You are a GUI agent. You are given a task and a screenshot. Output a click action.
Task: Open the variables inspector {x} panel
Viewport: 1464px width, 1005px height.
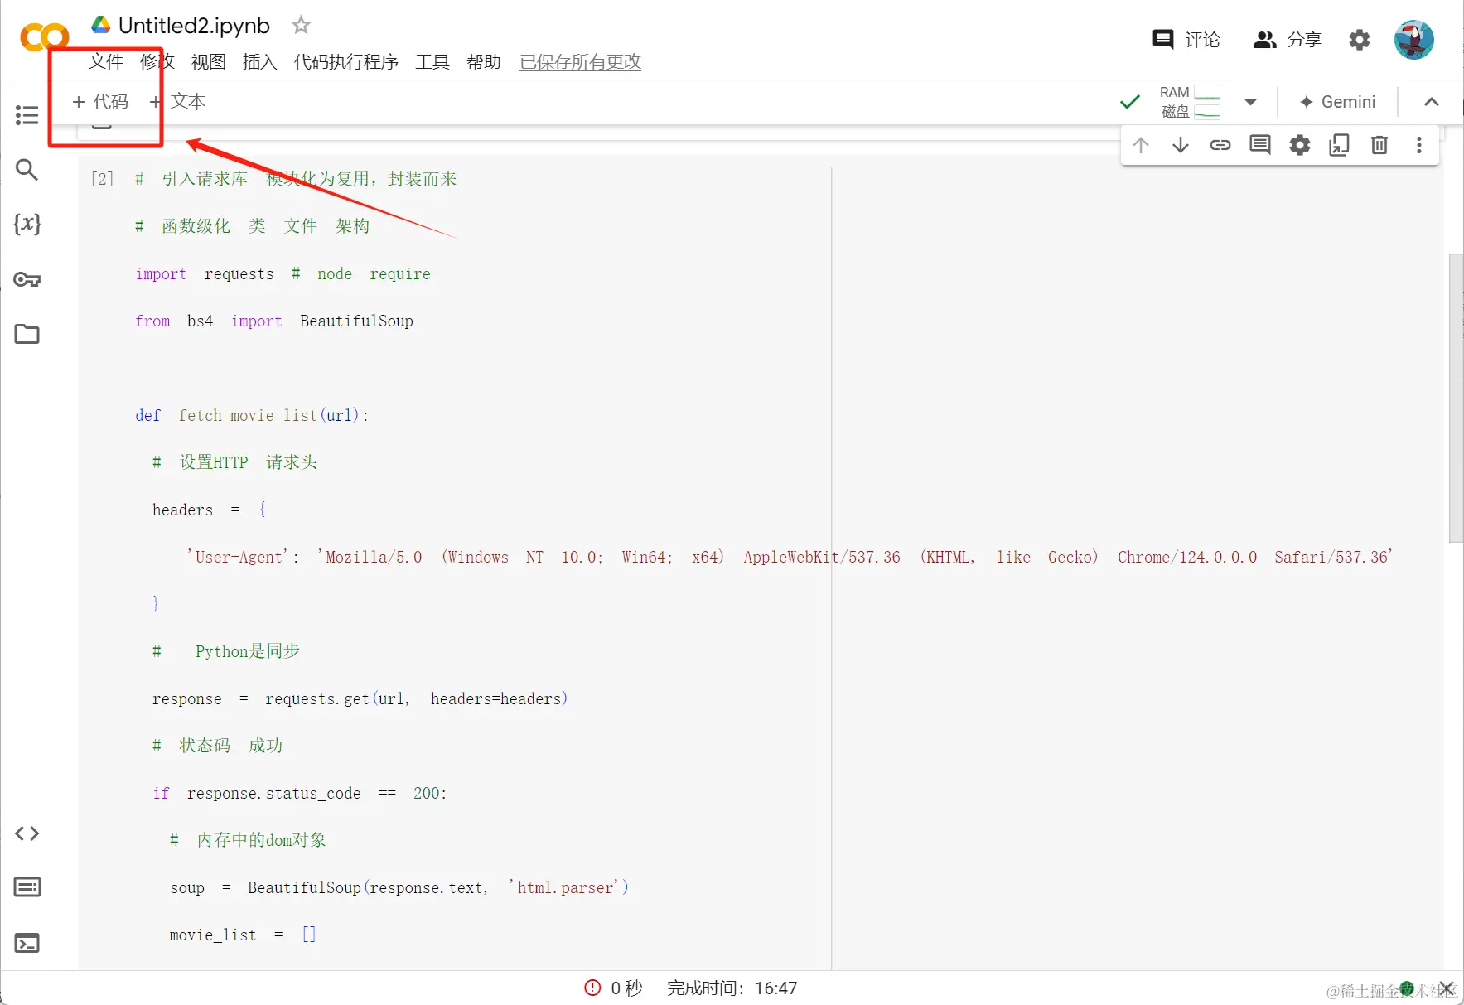(27, 224)
